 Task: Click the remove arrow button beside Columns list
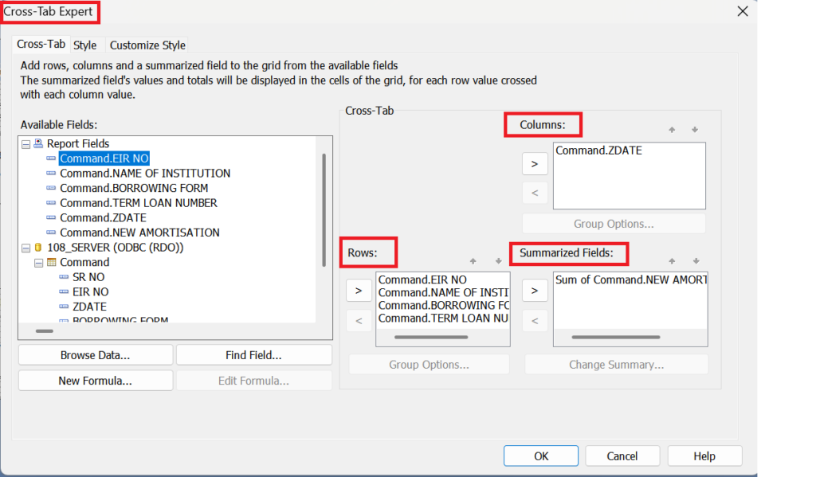(x=534, y=192)
